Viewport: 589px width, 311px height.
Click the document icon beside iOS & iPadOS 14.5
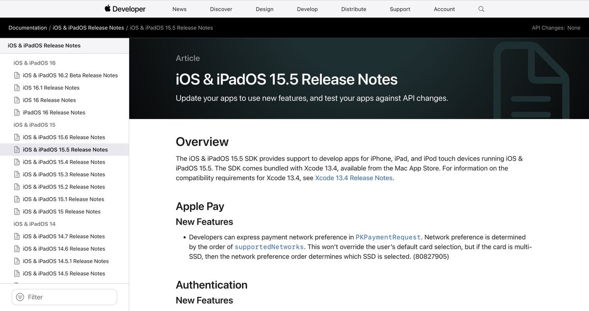click(17, 274)
